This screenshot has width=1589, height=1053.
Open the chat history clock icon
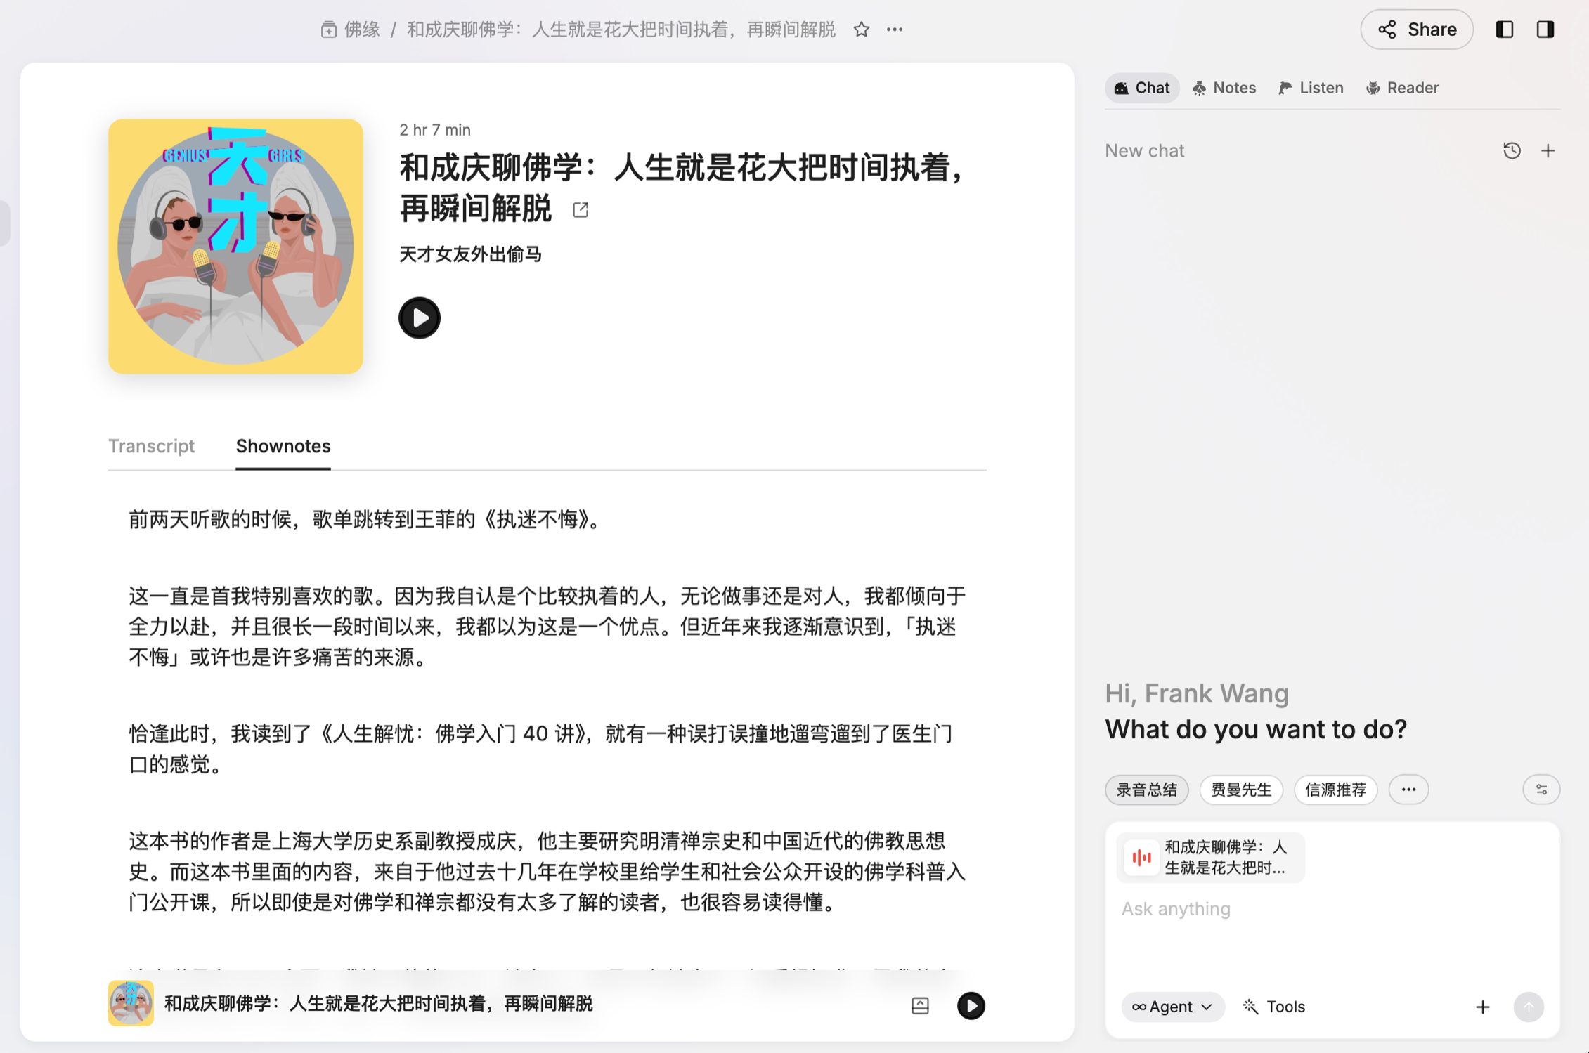pos(1512,150)
